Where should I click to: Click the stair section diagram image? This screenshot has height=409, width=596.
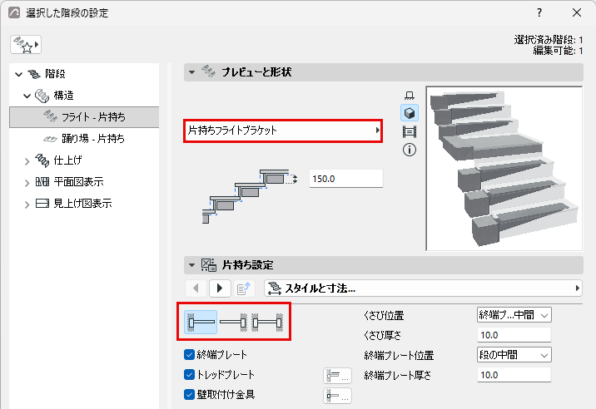point(250,196)
